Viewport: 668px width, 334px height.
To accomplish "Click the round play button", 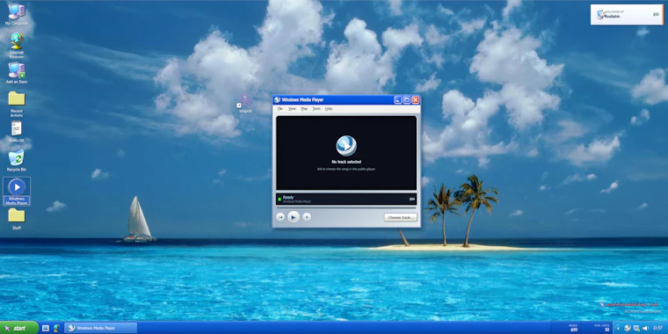I will tap(293, 217).
